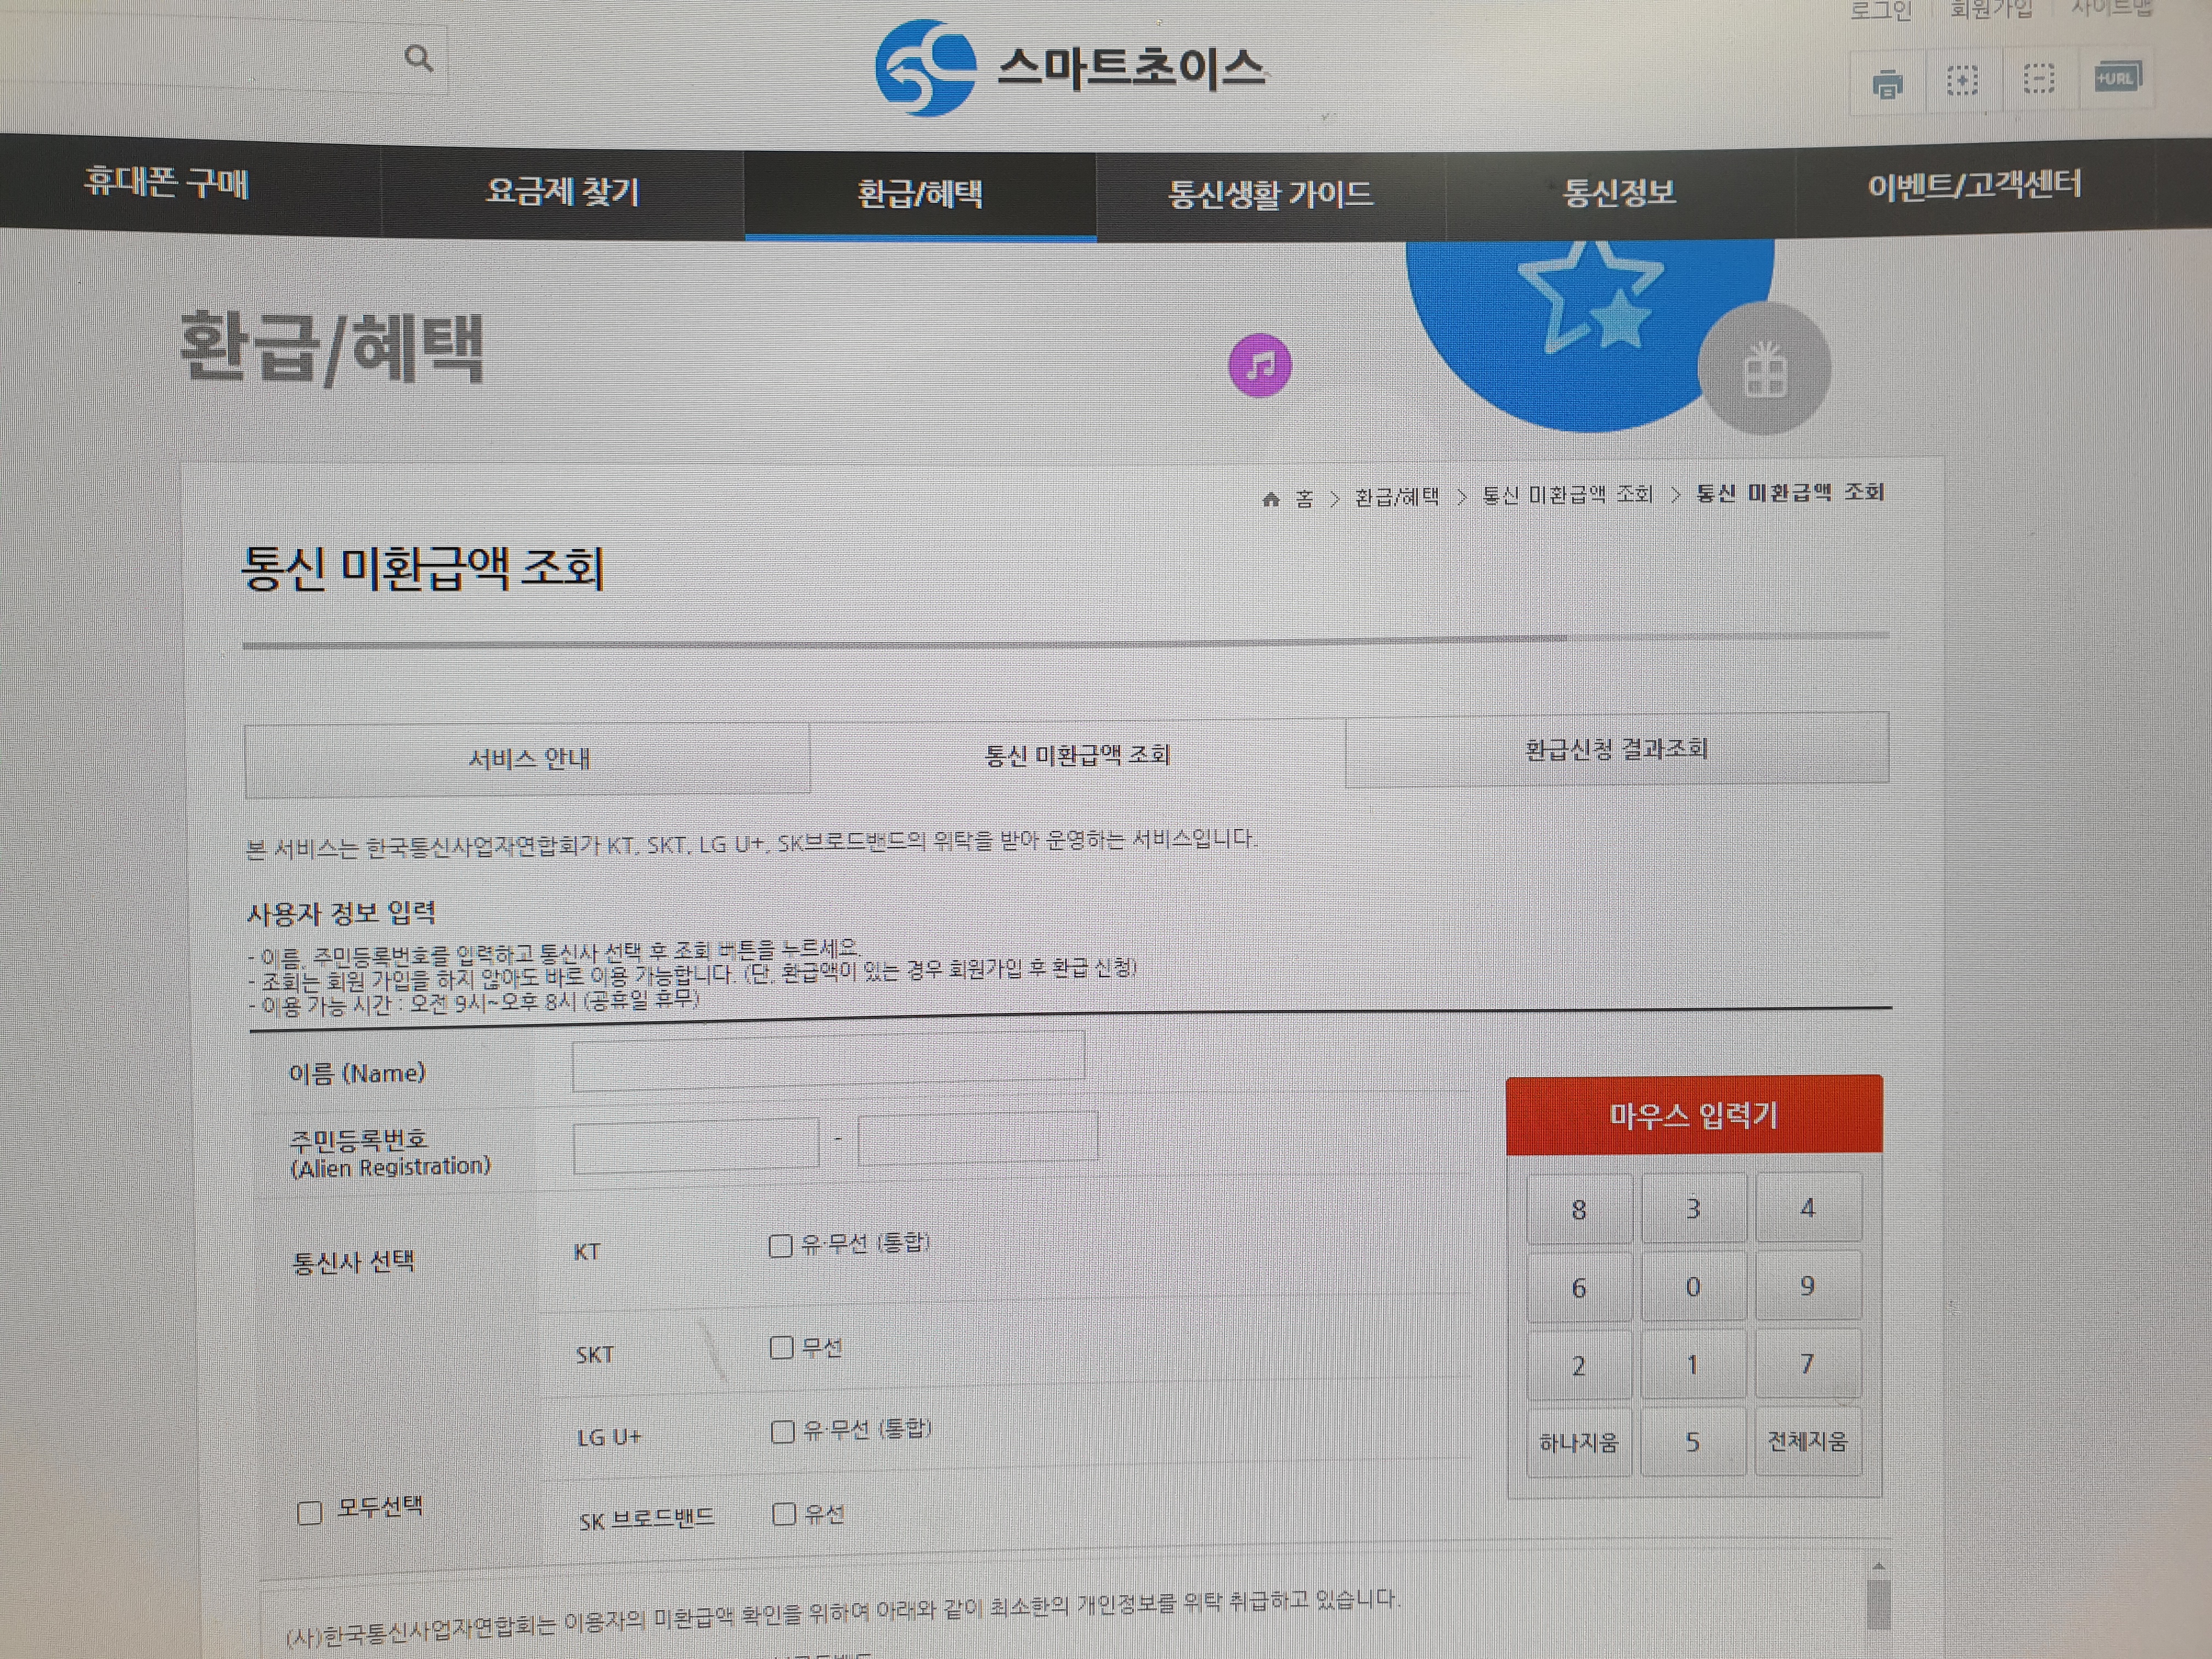This screenshot has height=1659, width=2212.
Task: Click the gray gift box icon
Action: (1764, 370)
